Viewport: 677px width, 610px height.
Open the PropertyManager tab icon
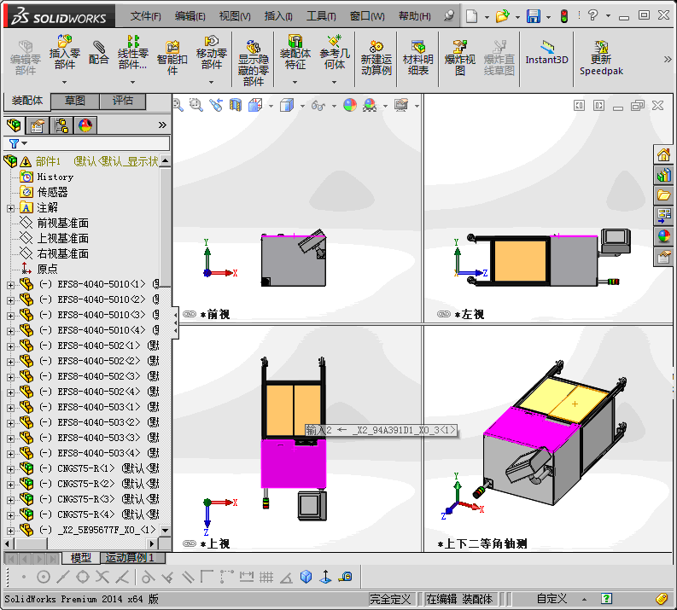(38, 125)
